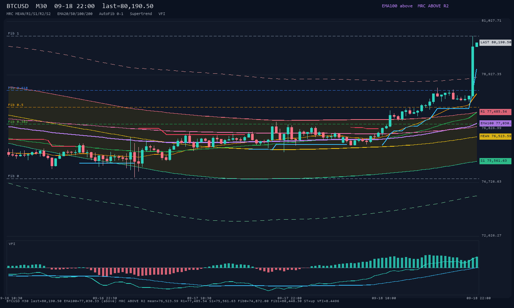Click the 72,626.27 price axis label
514x308 pixels.
click(491, 235)
